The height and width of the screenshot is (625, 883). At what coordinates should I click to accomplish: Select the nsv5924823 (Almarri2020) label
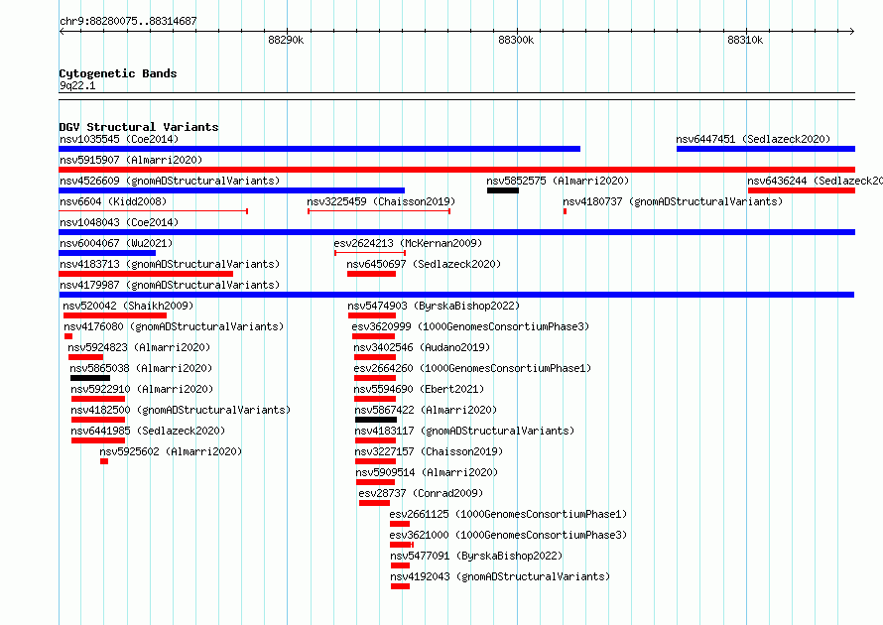click(x=139, y=347)
